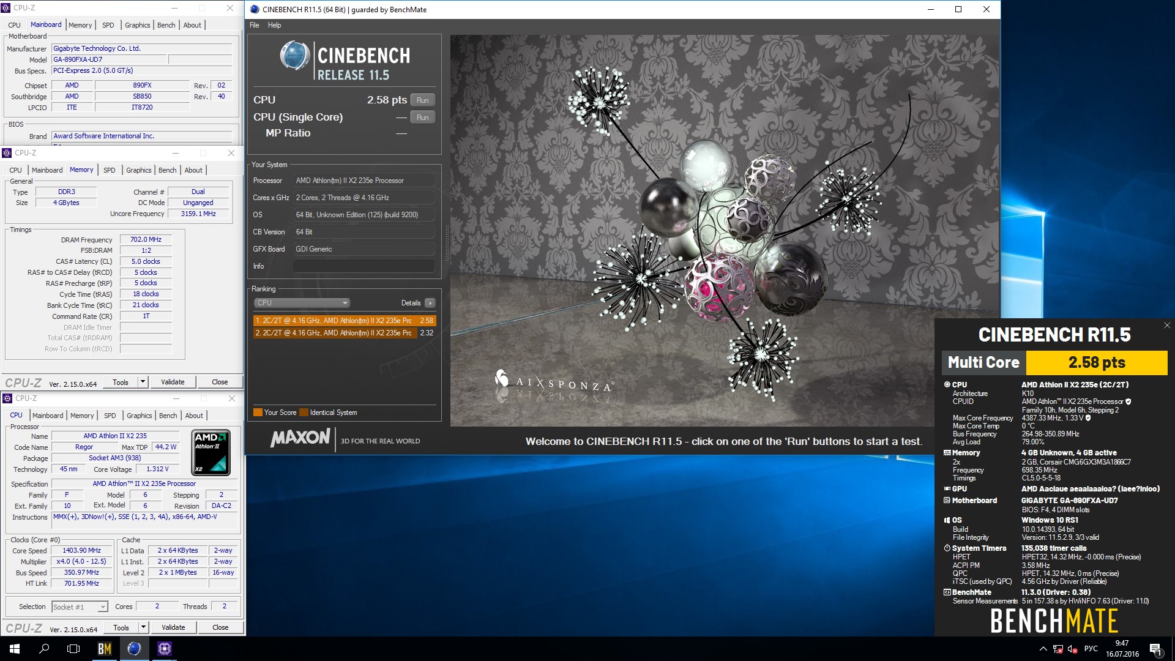
Task: Click Close in the bottom CPU-Z window
Action: (220, 627)
